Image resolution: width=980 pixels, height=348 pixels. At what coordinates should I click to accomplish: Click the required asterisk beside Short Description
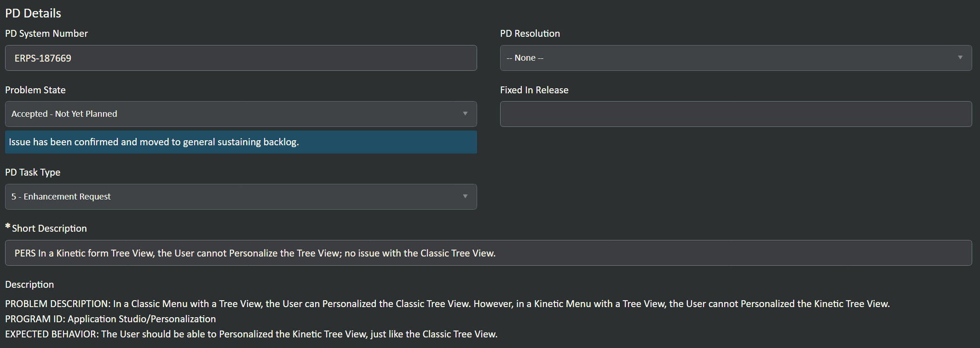[8, 226]
